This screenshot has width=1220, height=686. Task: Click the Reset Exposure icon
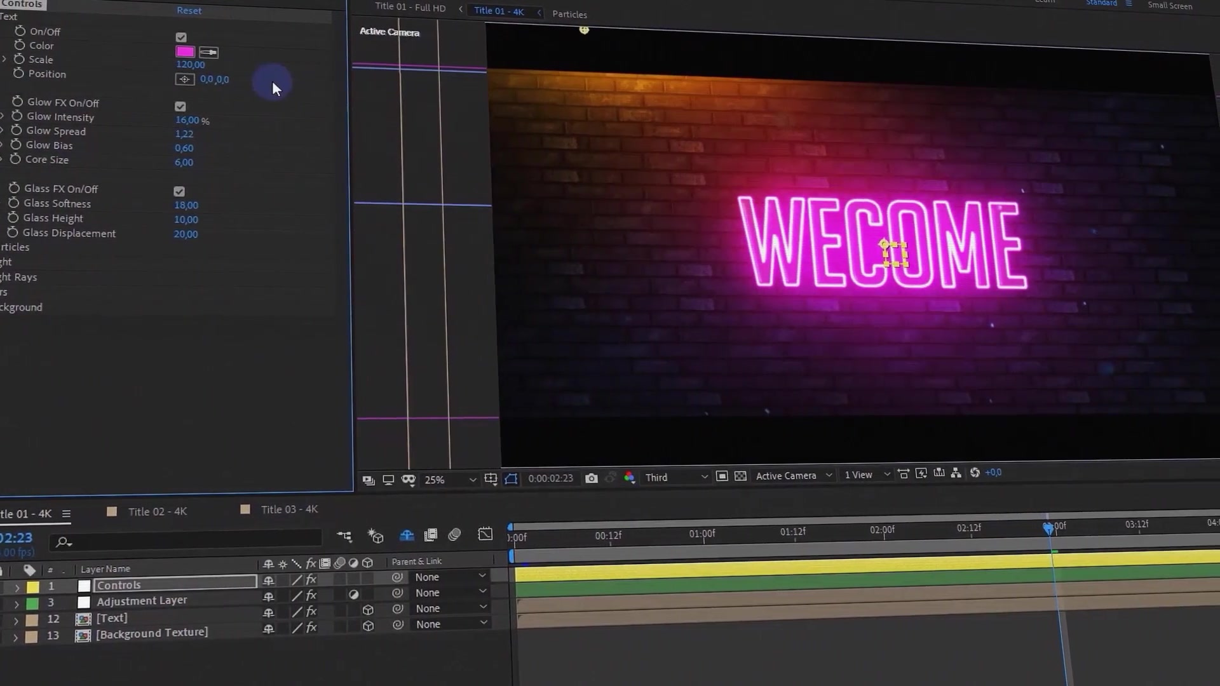[x=975, y=473]
